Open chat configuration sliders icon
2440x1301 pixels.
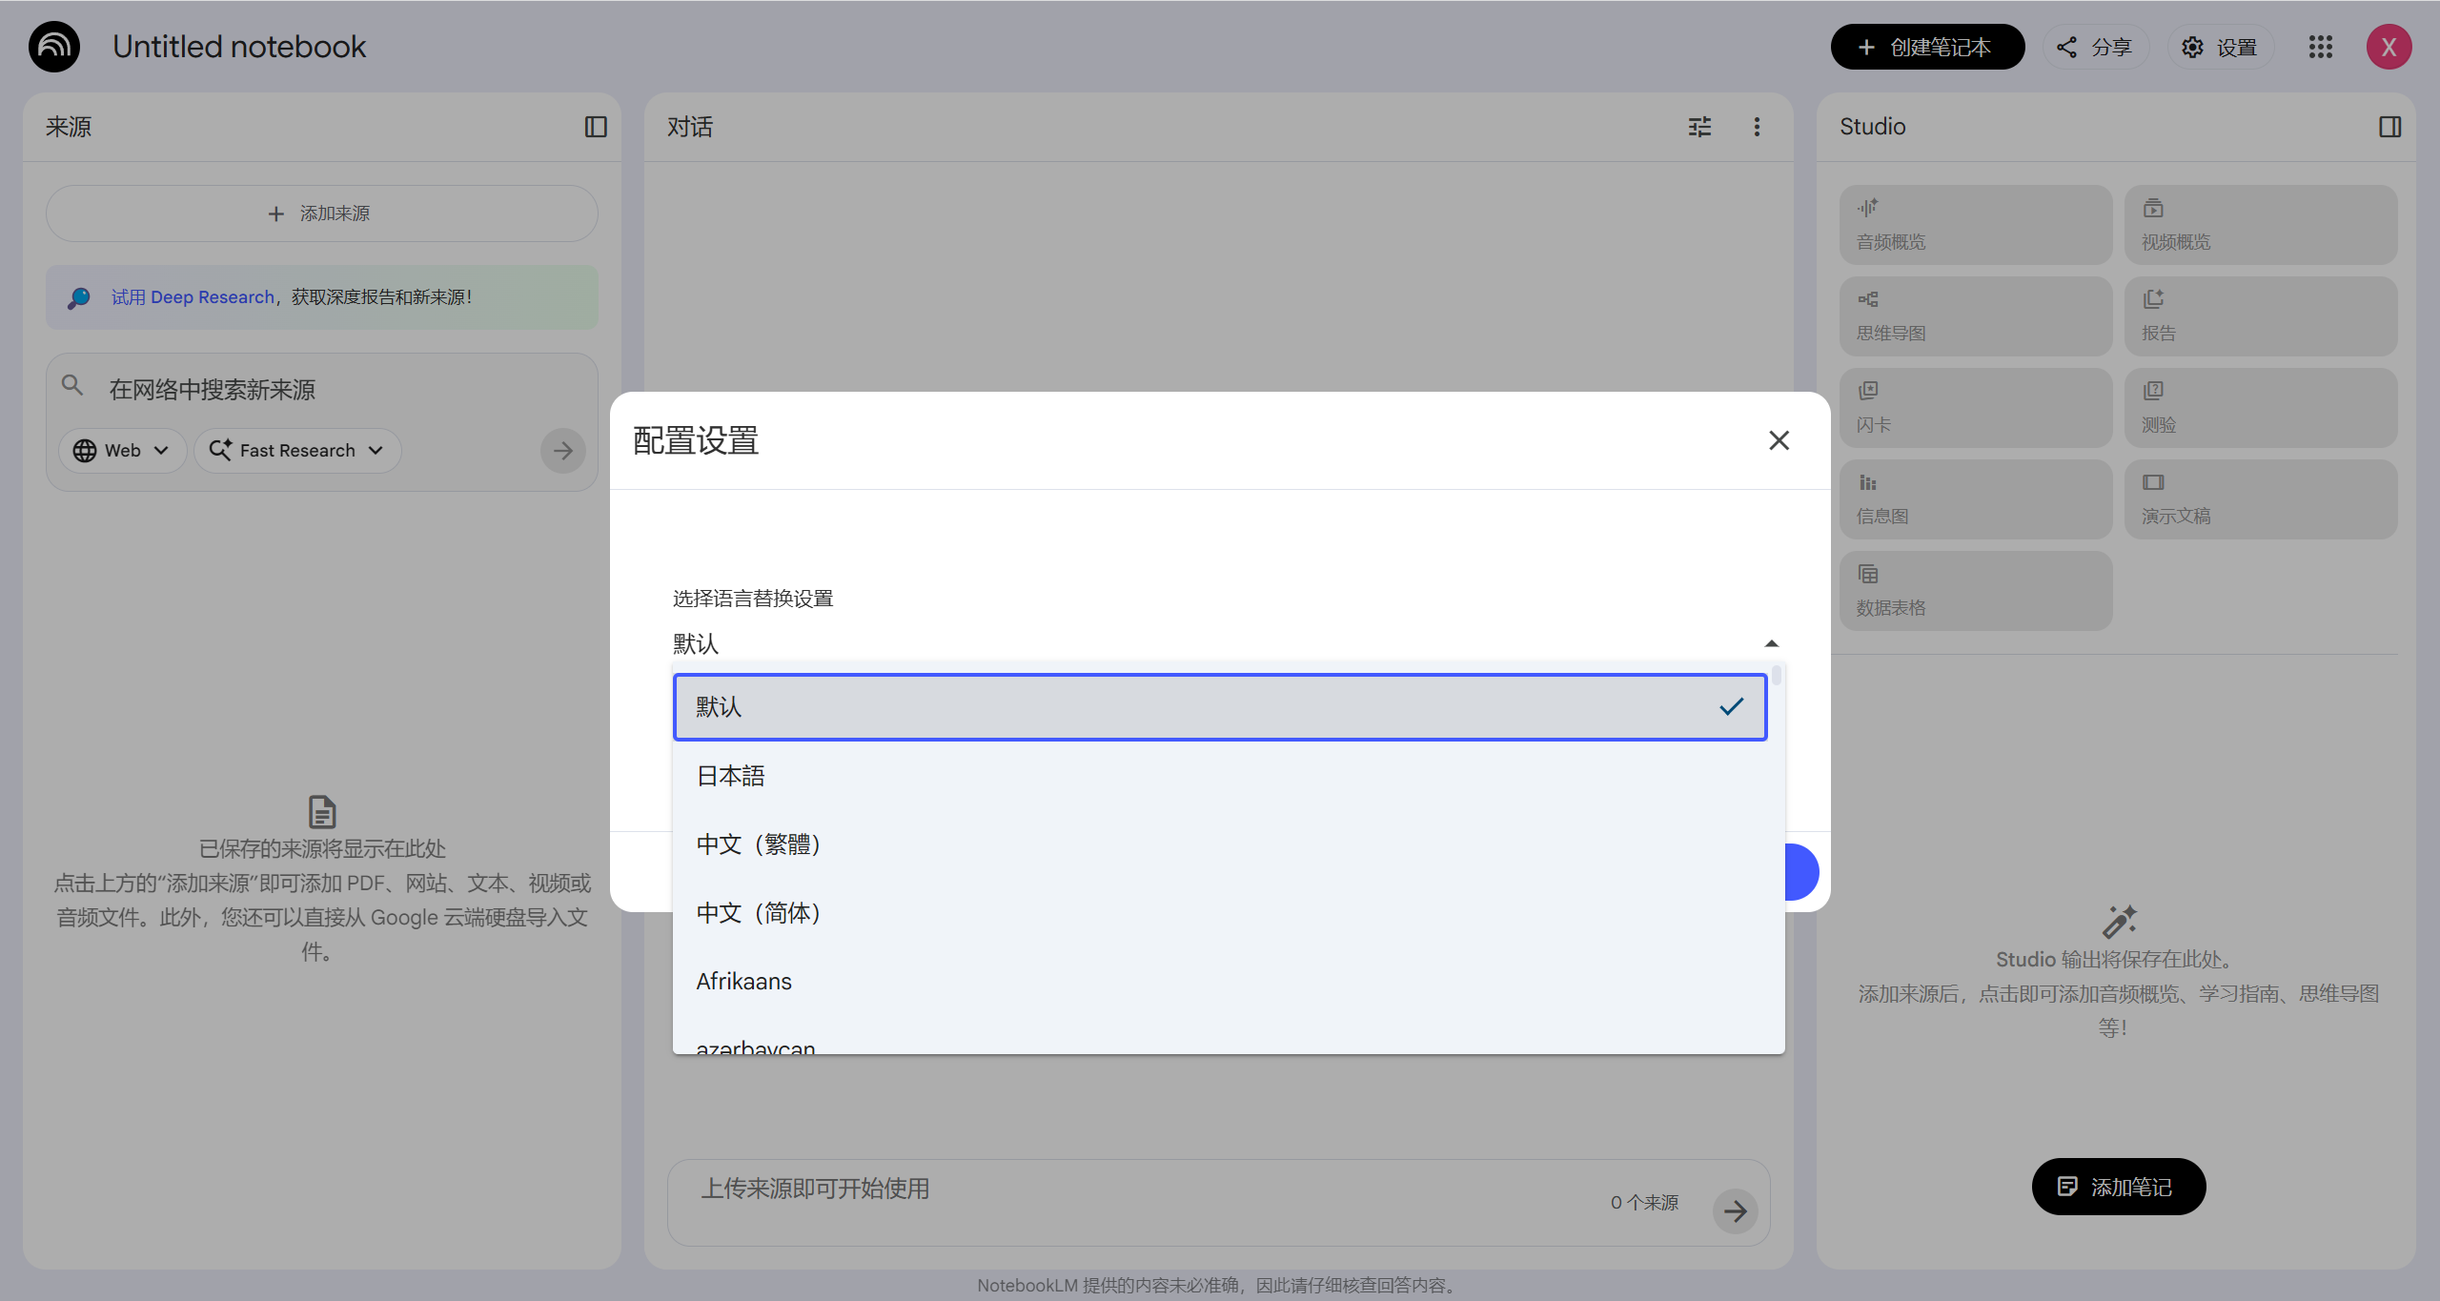[x=1699, y=127]
